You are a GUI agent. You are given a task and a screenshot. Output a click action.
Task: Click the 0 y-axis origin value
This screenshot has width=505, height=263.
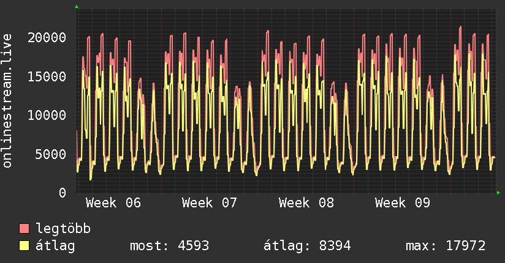click(x=63, y=193)
